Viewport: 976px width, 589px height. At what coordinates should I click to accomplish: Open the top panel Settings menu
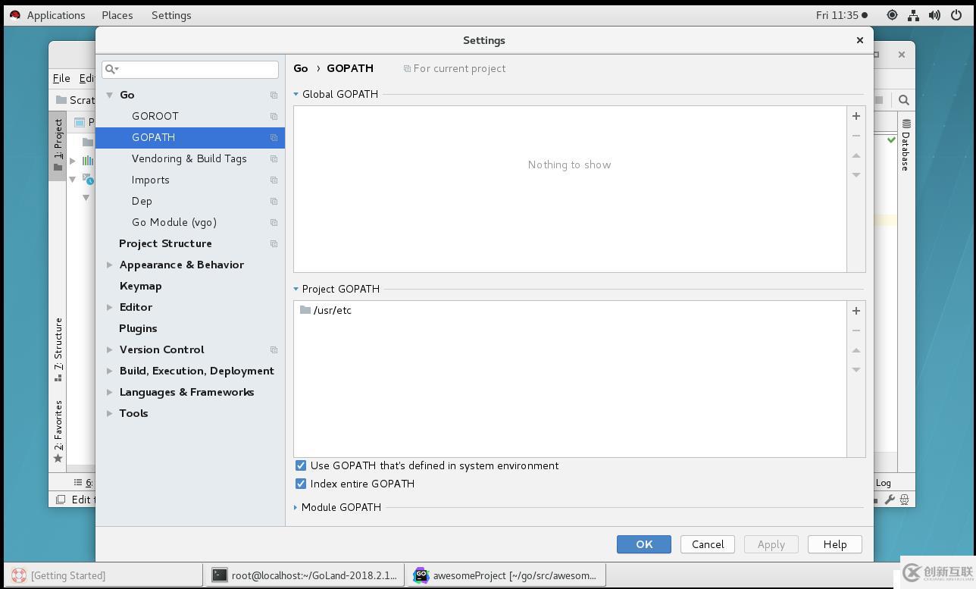click(171, 15)
